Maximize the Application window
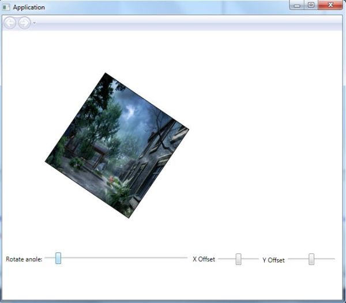This screenshot has width=346, height=303. click(x=311, y=5)
